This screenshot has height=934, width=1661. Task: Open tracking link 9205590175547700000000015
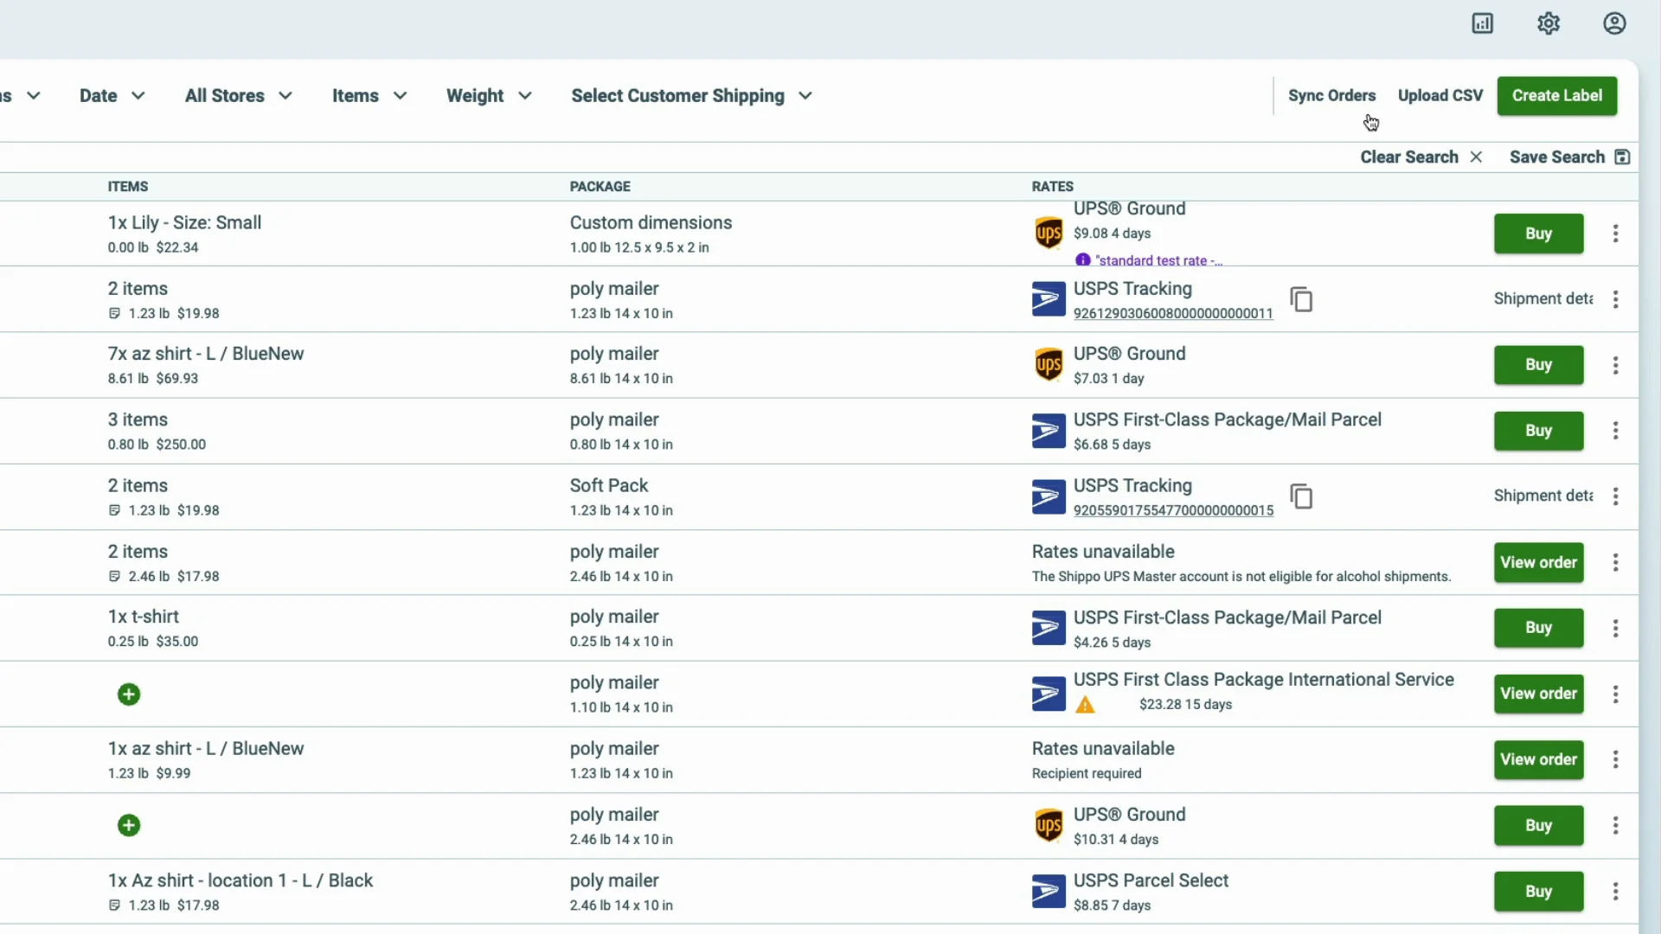(x=1173, y=511)
